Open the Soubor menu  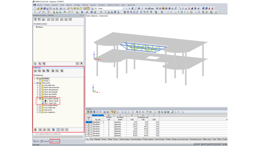tap(40, 5)
